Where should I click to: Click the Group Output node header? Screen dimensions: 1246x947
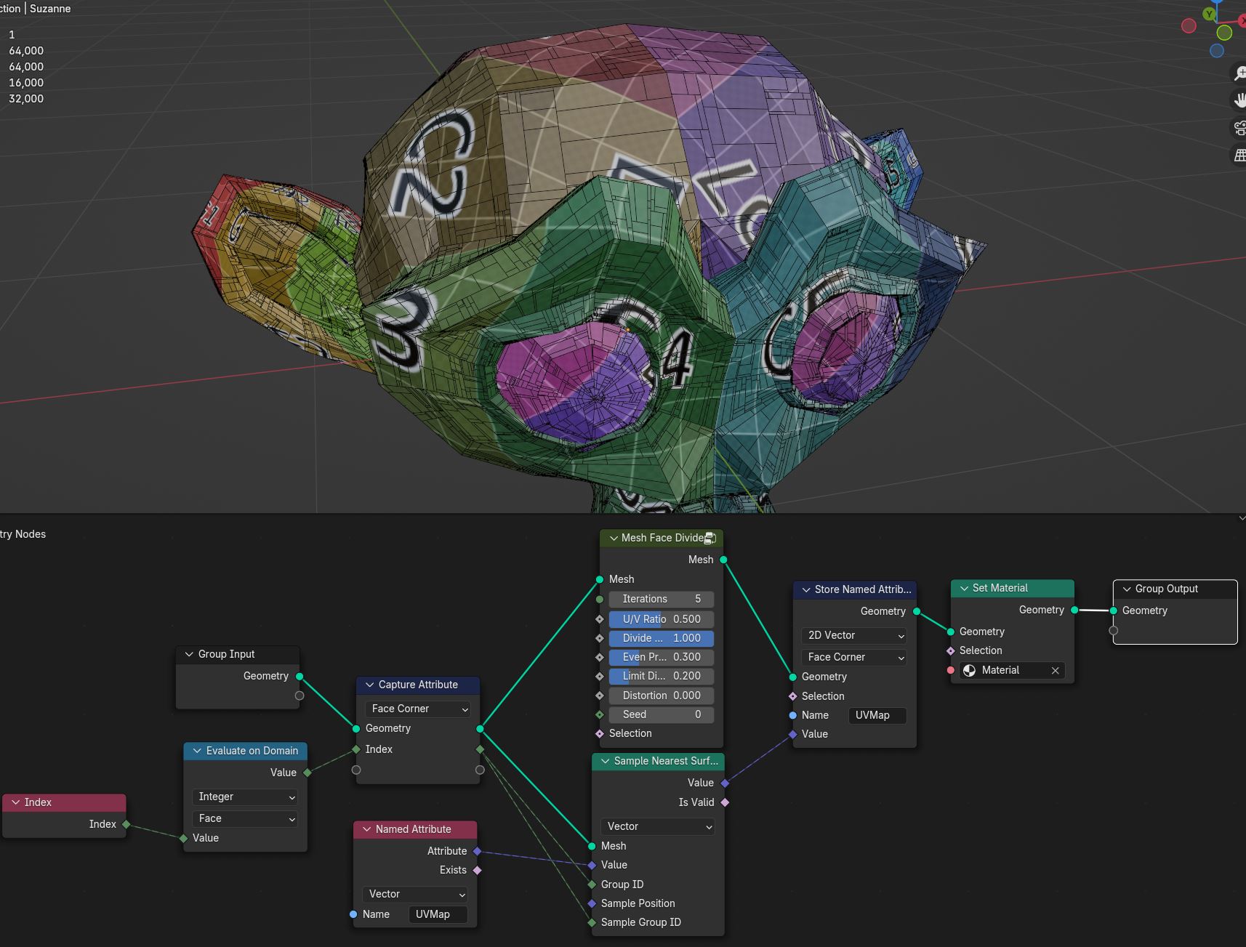(x=1175, y=589)
